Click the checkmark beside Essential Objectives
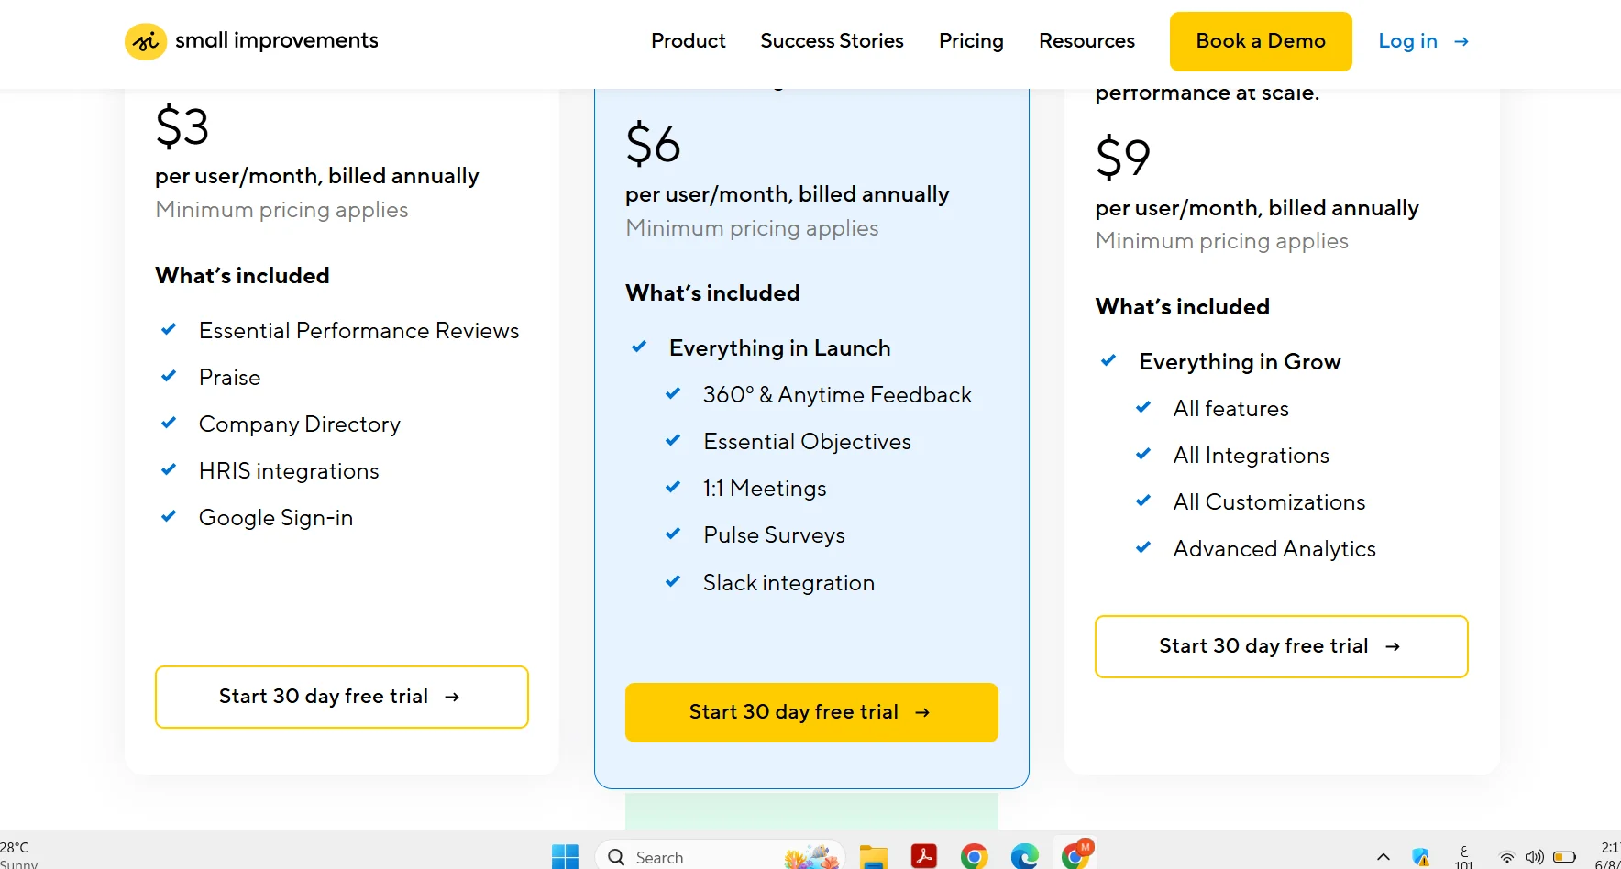This screenshot has height=869, width=1621. (x=673, y=440)
